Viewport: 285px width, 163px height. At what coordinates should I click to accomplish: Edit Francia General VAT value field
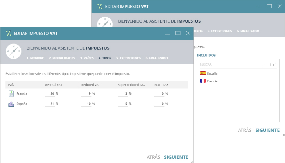coord(50,94)
